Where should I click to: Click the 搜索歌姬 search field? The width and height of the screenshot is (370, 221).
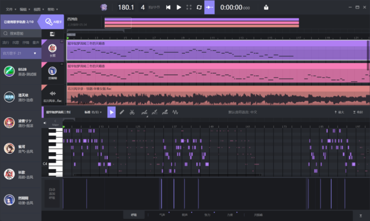pos(21,33)
